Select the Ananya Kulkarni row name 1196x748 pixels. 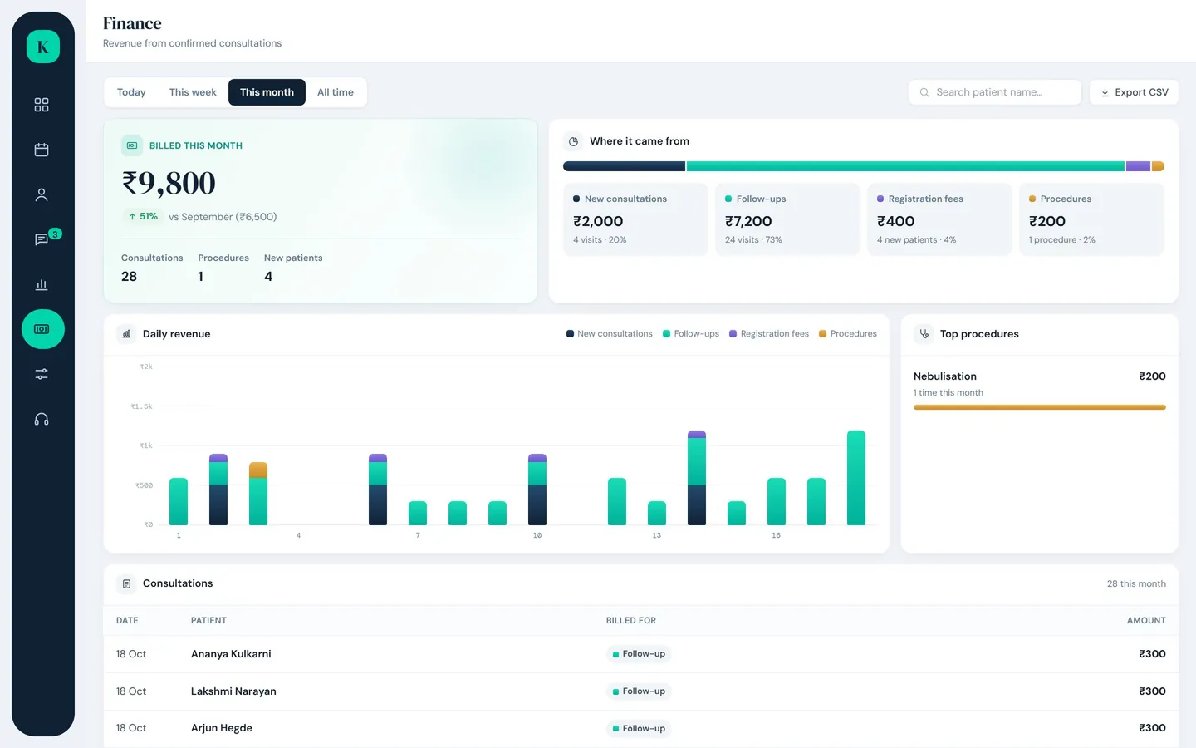(x=231, y=654)
